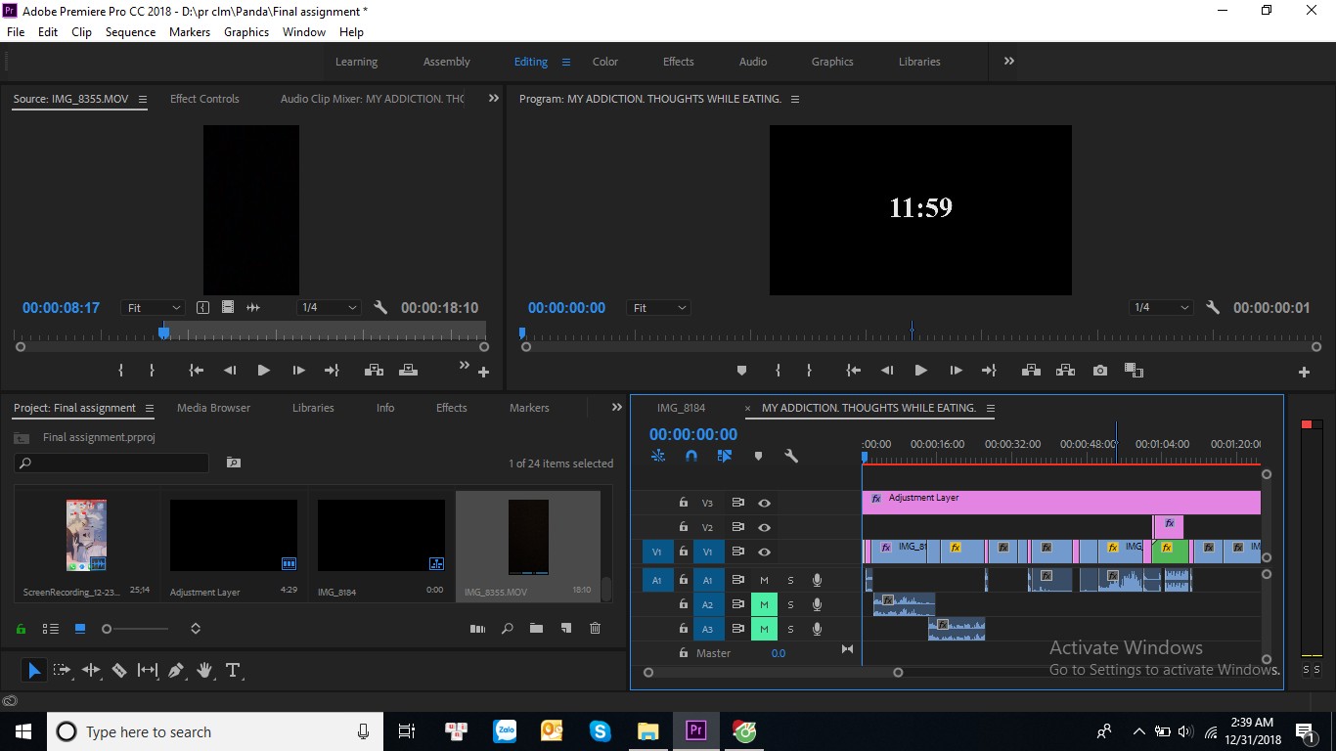Image resolution: width=1336 pixels, height=751 pixels.
Task: Select the Razor tool
Action: point(119,670)
